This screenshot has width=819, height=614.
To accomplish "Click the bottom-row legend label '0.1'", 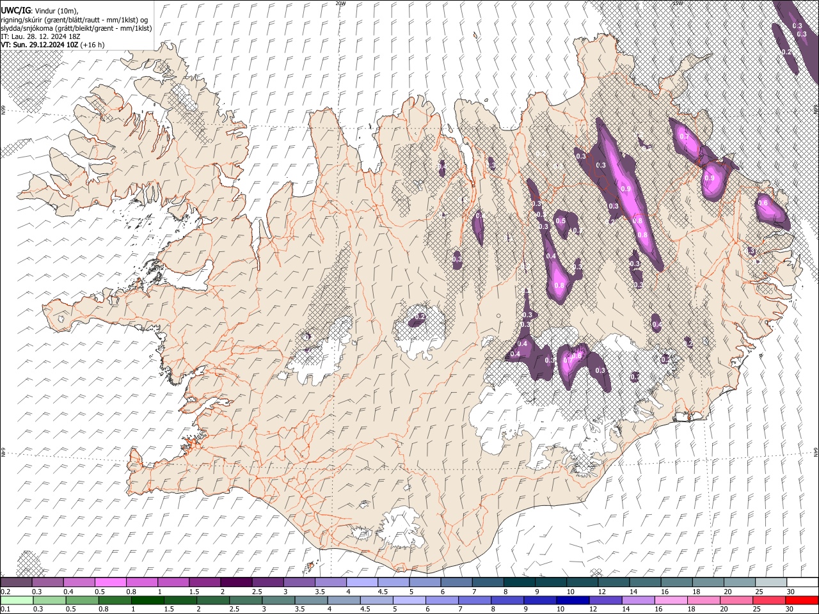I will click(x=5, y=609).
